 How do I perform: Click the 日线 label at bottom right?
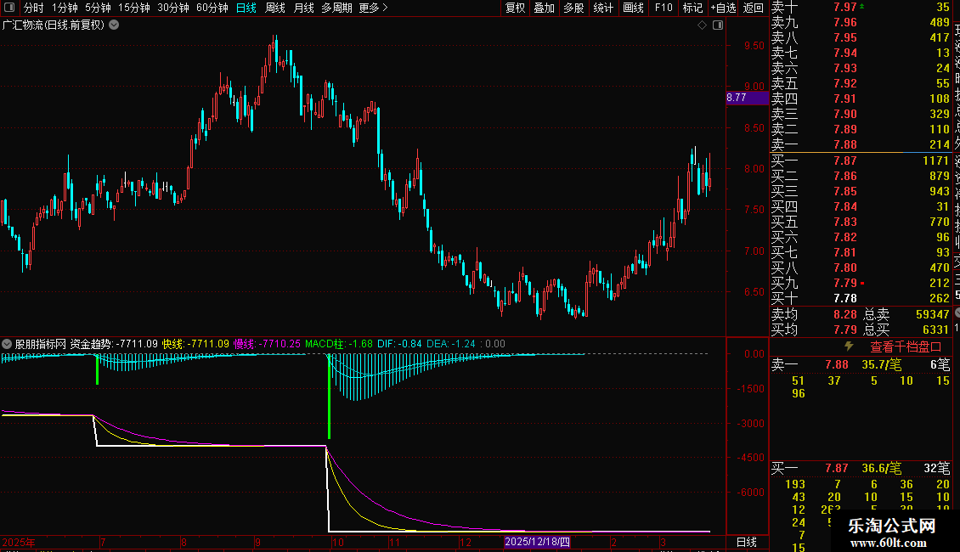pyautogui.click(x=746, y=542)
